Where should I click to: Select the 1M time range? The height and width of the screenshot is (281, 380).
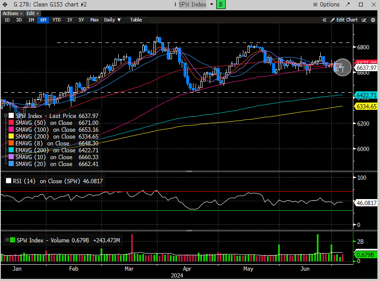tap(31, 20)
